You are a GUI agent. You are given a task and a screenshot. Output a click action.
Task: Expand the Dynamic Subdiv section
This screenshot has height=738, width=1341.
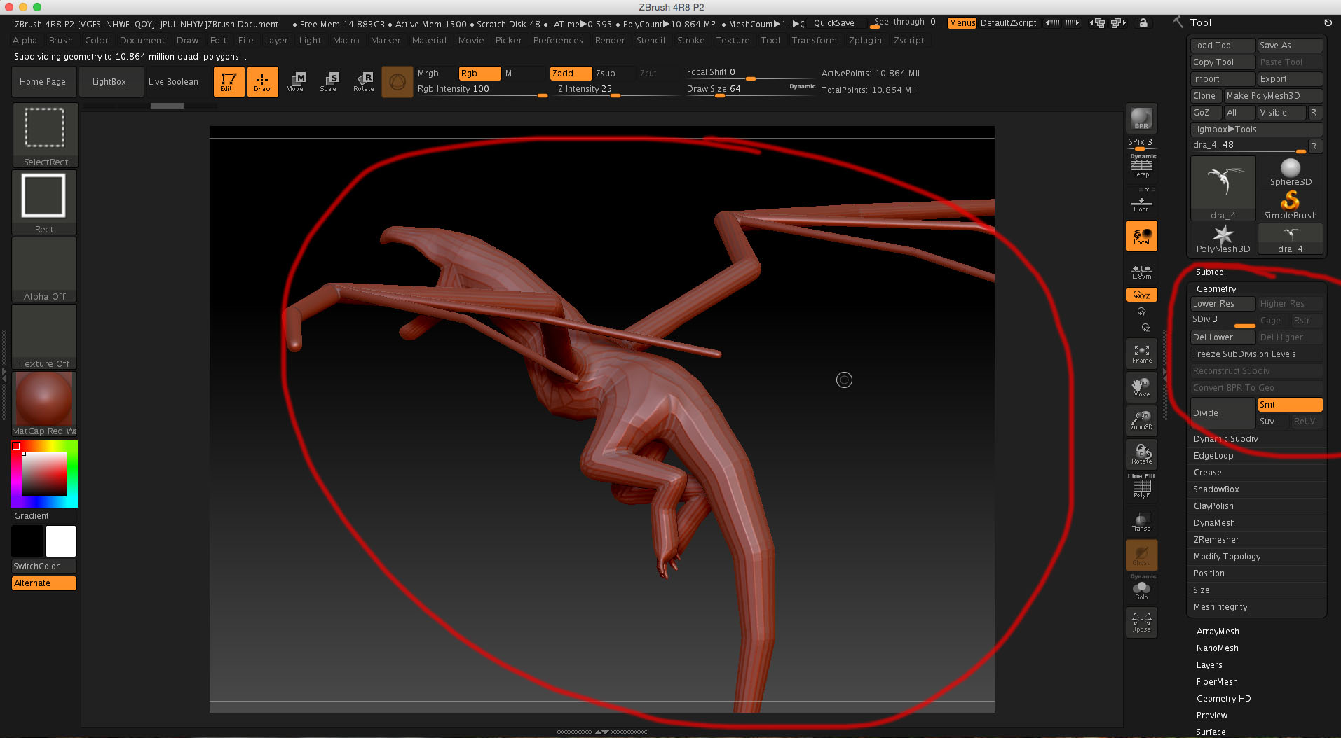tap(1225, 439)
